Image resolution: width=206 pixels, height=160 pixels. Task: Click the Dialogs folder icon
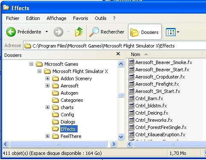(55, 122)
